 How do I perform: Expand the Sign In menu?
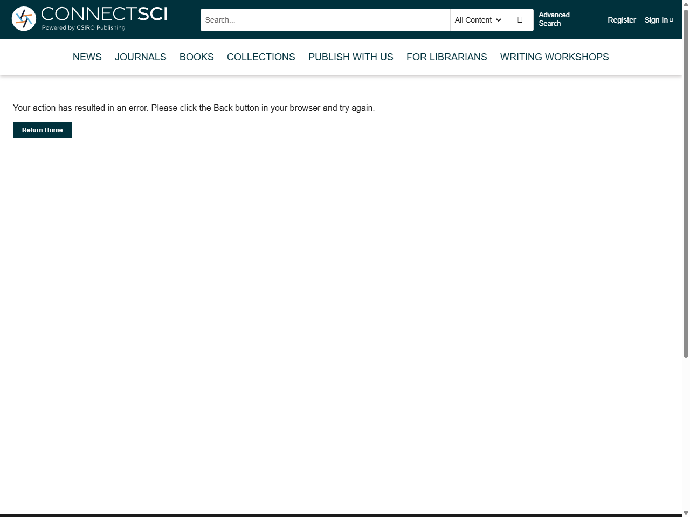coord(658,20)
